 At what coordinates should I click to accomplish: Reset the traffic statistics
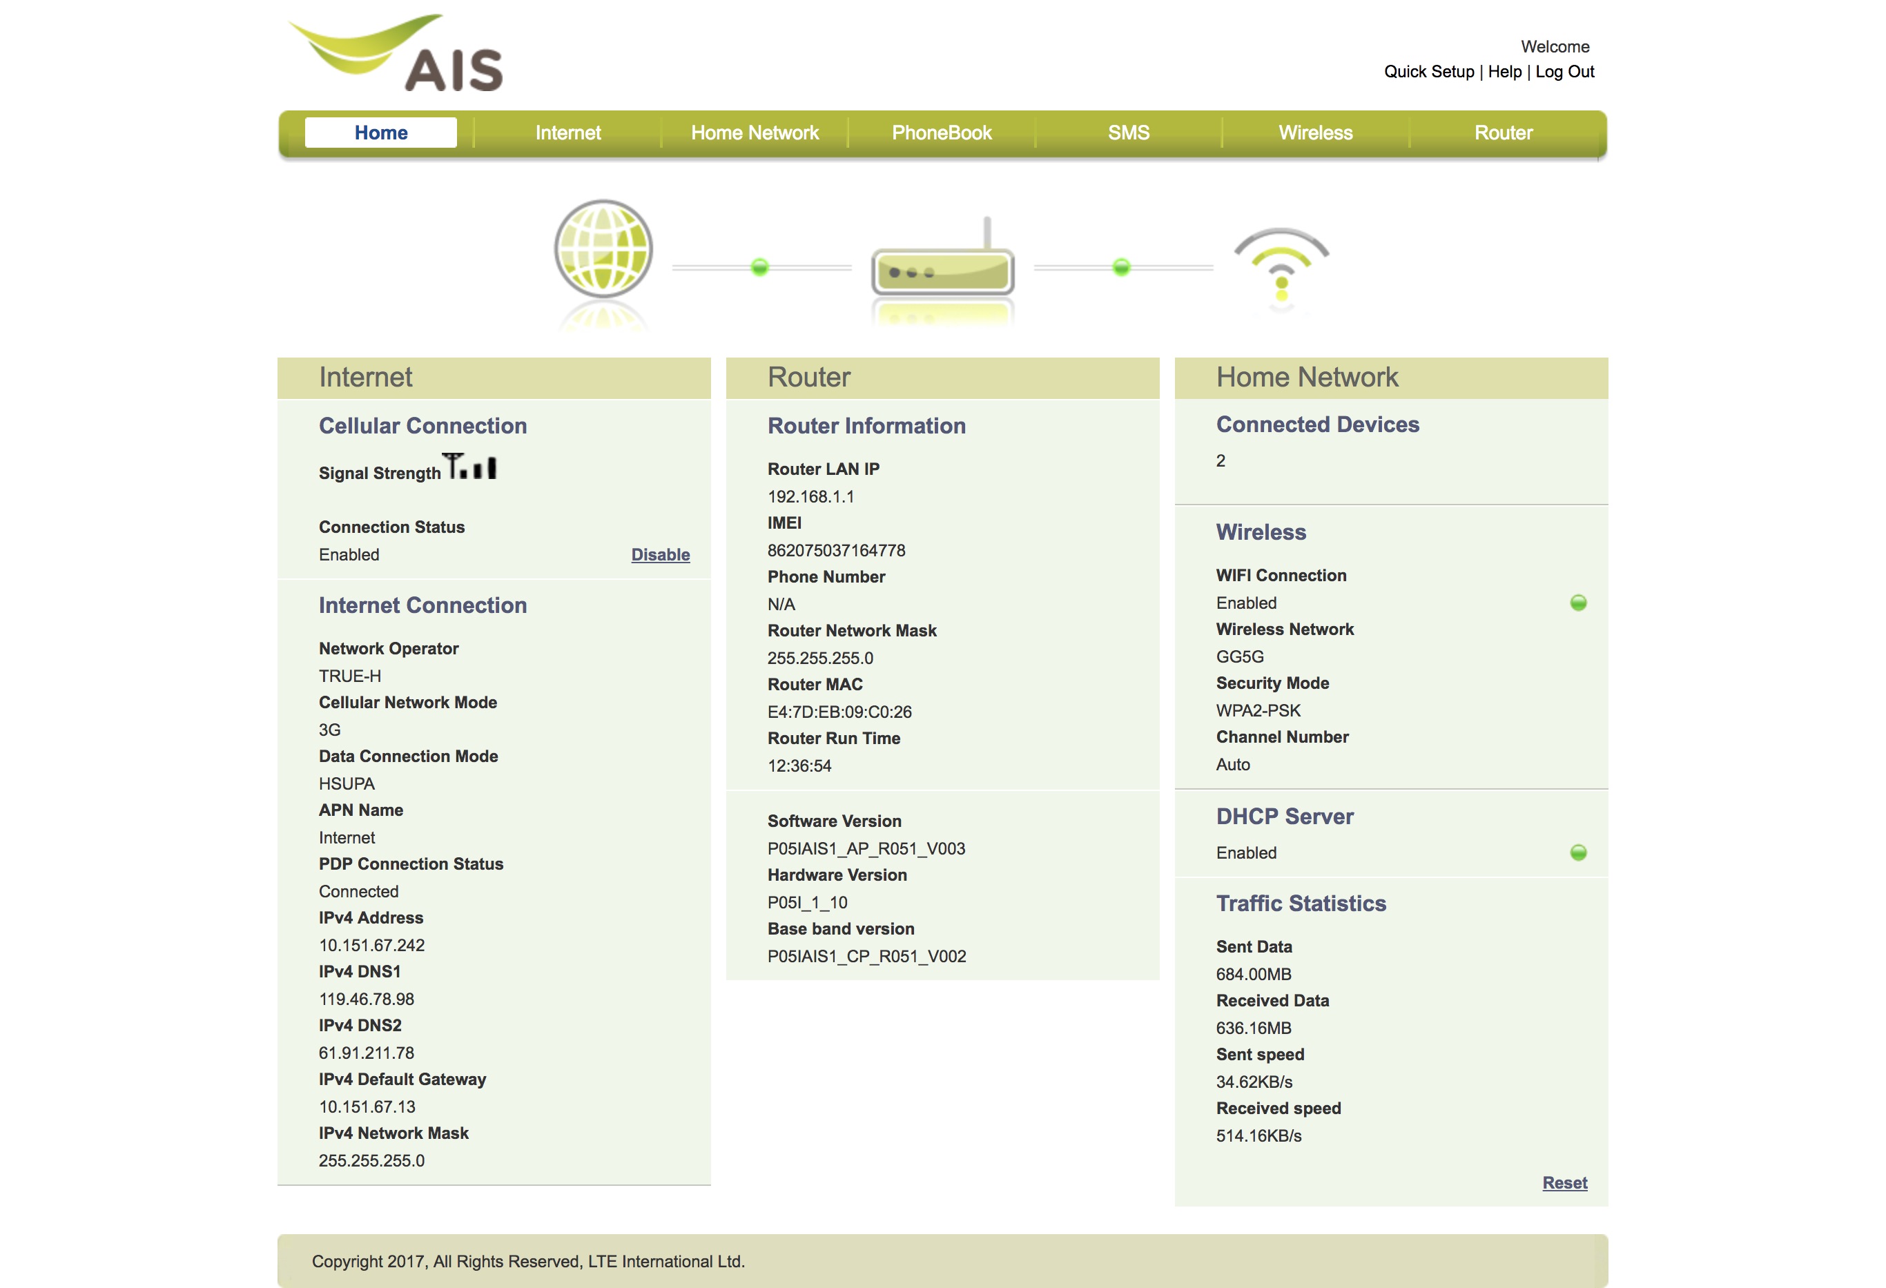[x=1564, y=1182]
